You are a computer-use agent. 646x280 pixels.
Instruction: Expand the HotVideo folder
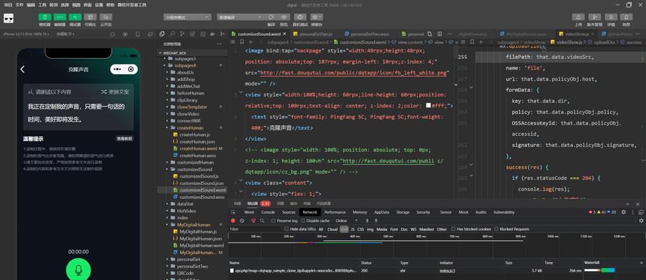coord(186,211)
